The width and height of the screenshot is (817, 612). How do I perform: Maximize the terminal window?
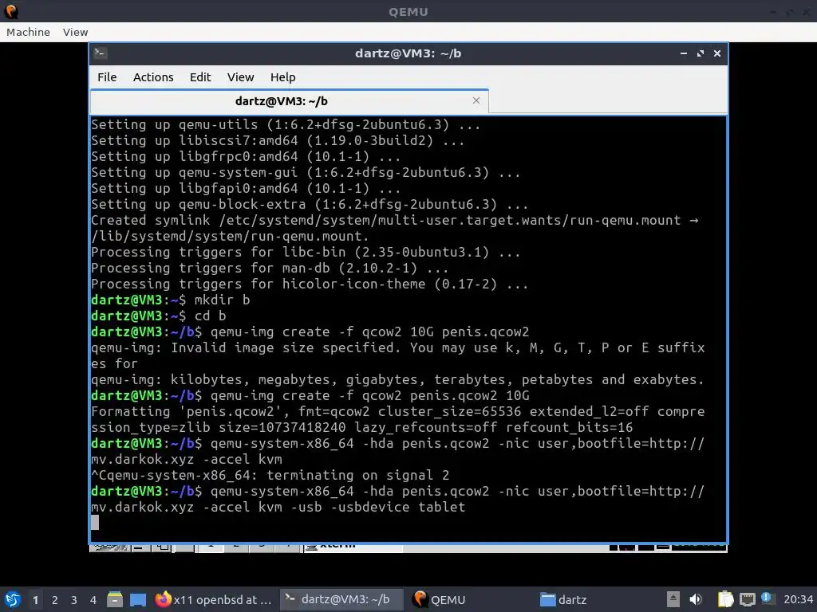click(701, 53)
